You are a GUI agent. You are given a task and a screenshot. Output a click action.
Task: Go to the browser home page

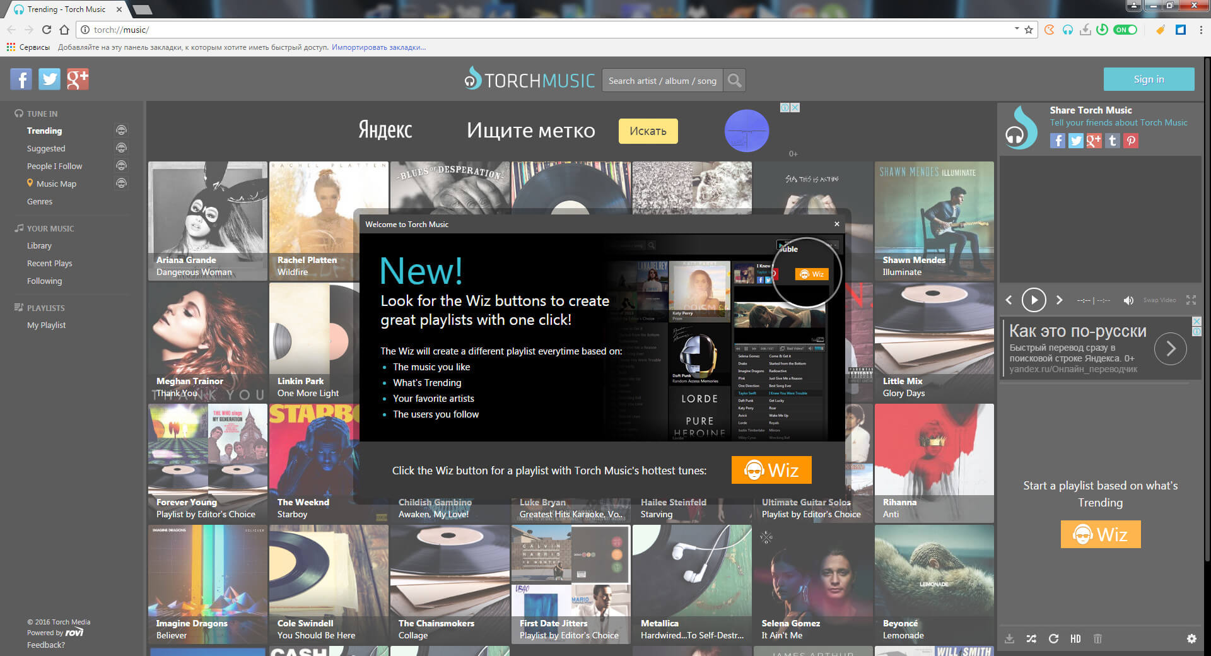[x=64, y=30]
